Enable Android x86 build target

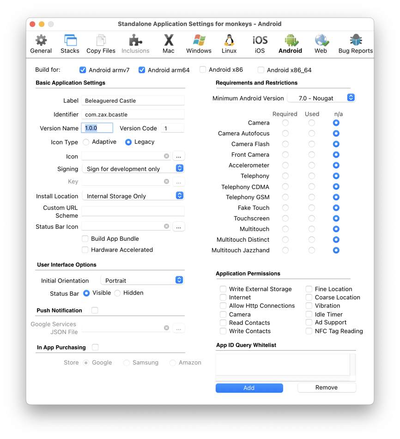pyautogui.click(x=203, y=70)
